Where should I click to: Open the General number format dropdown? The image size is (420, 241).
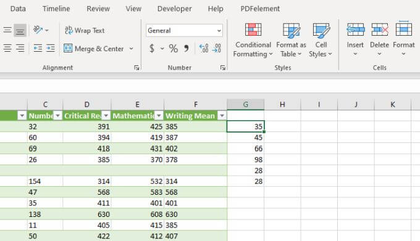[184, 30]
